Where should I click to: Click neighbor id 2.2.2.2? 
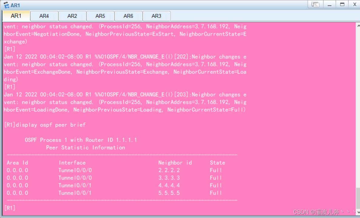pos(169,170)
